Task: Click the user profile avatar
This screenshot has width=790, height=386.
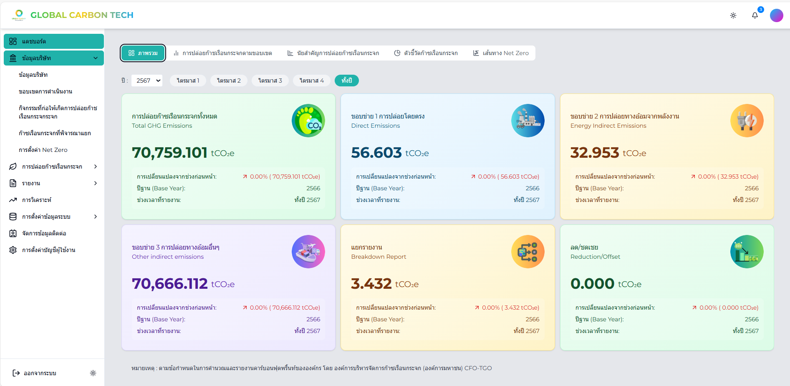Action: (x=776, y=15)
